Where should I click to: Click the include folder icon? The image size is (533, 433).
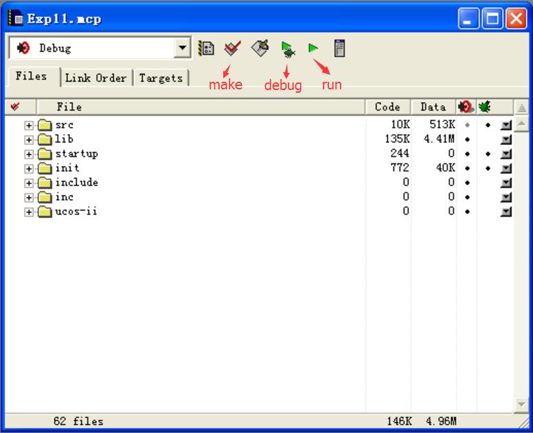click(45, 183)
